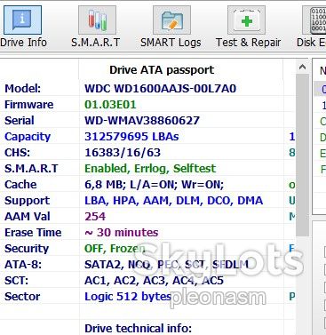326x335 pixels.
Task: Open the Drive Info icon
Action: pos(22,20)
